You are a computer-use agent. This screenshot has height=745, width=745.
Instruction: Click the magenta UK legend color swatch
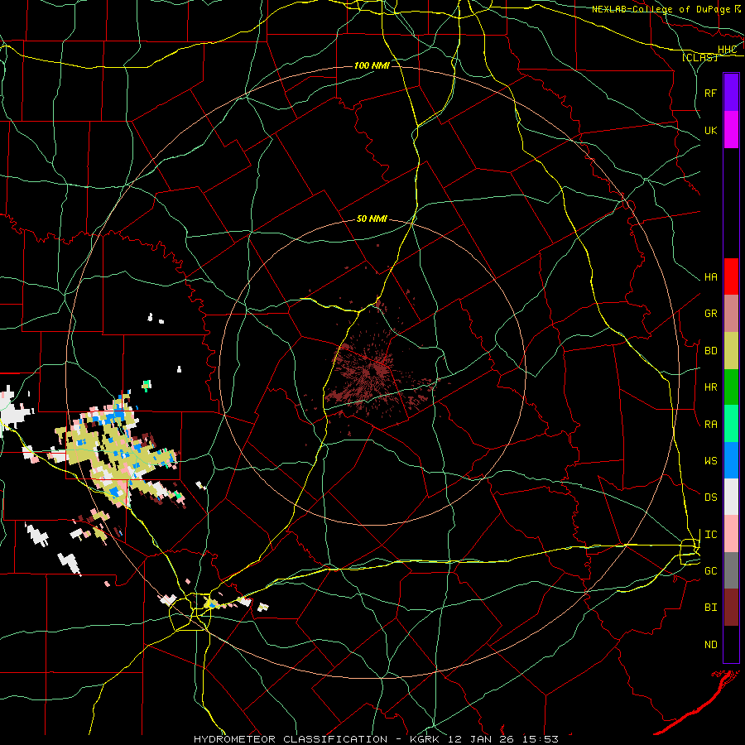point(731,130)
